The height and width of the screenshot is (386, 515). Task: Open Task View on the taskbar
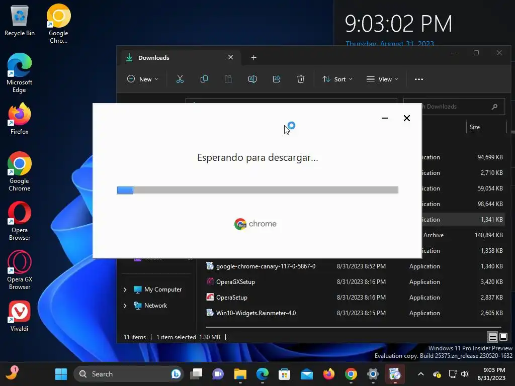(x=196, y=374)
